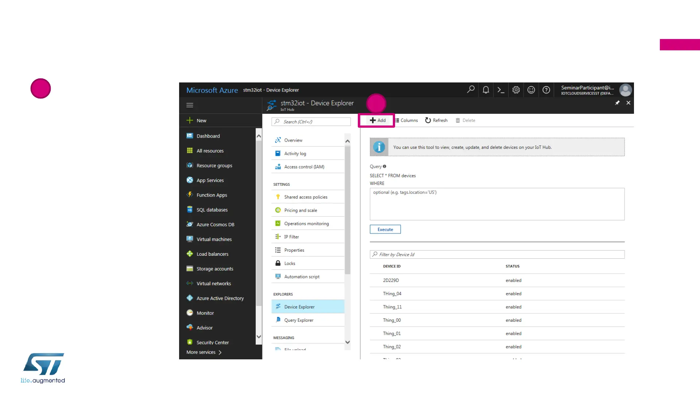Open portal settings gear
Screen dimensions: 700x394
coord(516,90)
